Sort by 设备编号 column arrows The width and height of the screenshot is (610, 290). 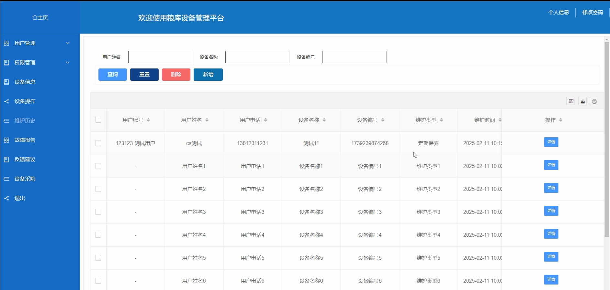pyautogui.click(x=383, y=120)
